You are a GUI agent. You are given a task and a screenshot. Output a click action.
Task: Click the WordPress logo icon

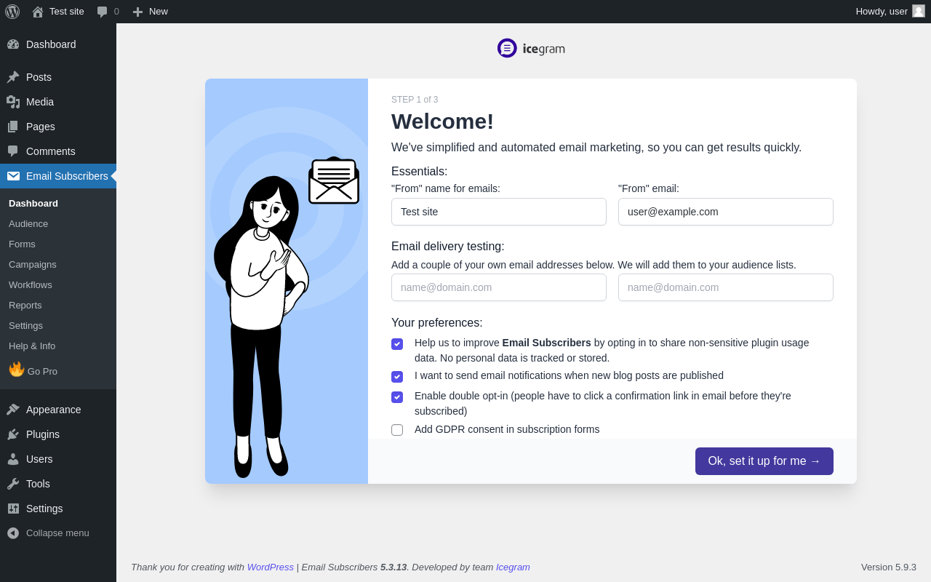(12, 12)
